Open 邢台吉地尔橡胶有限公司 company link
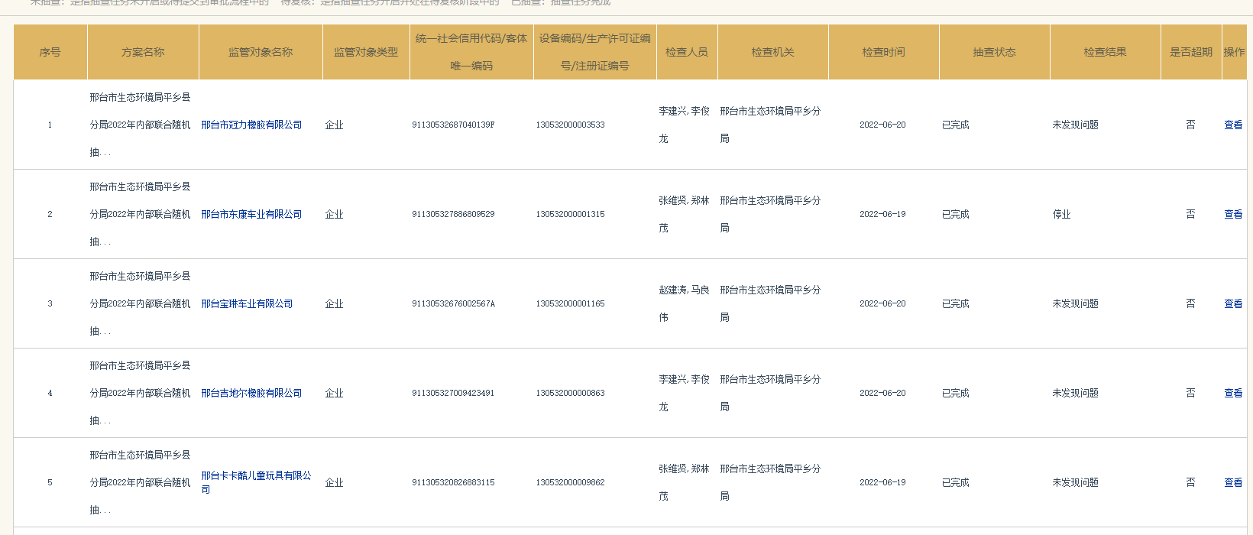The width and height of the screenshot is (1253, 535). pos(251,393)
